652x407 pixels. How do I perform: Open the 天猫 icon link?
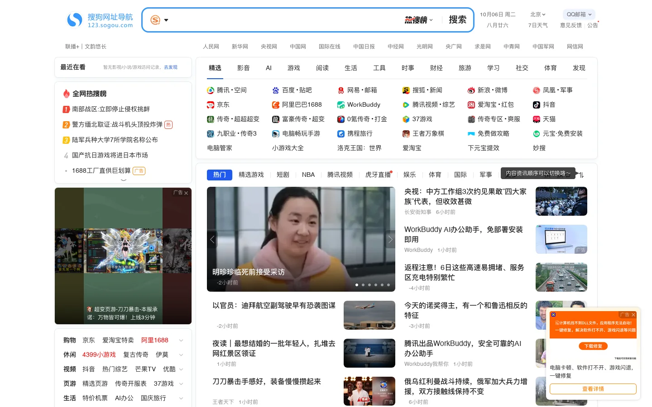(x=537, y=119)
